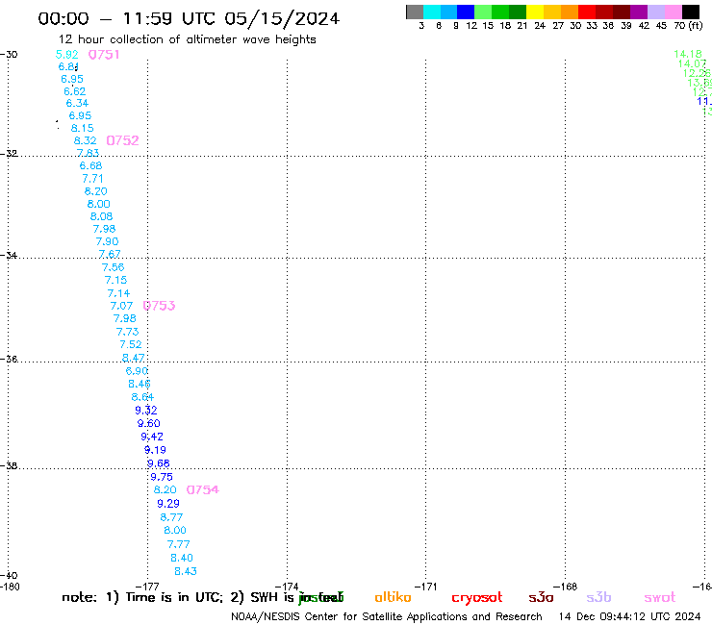
Task: Select the green reading 14.07
Action: pos(693,63)
